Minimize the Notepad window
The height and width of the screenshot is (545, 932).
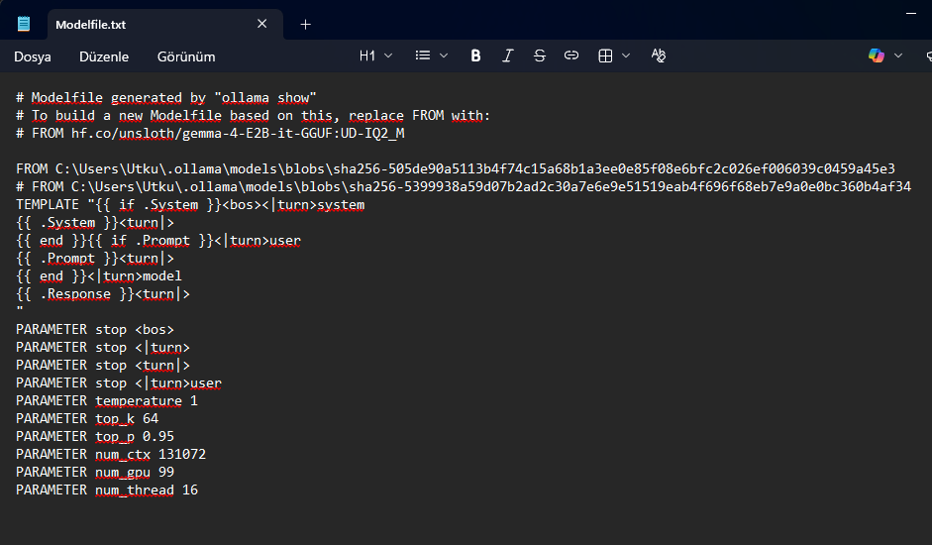point(911,13)
